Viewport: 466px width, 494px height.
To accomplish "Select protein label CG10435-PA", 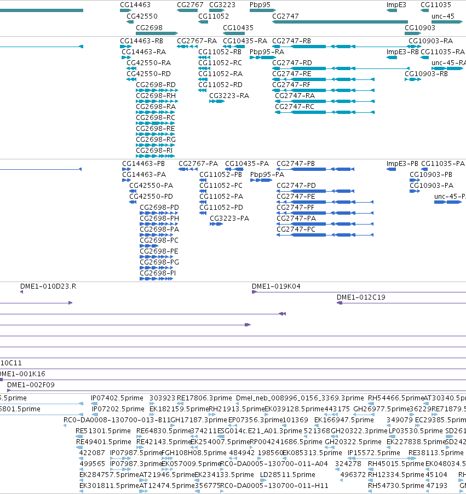I will 247,164.
